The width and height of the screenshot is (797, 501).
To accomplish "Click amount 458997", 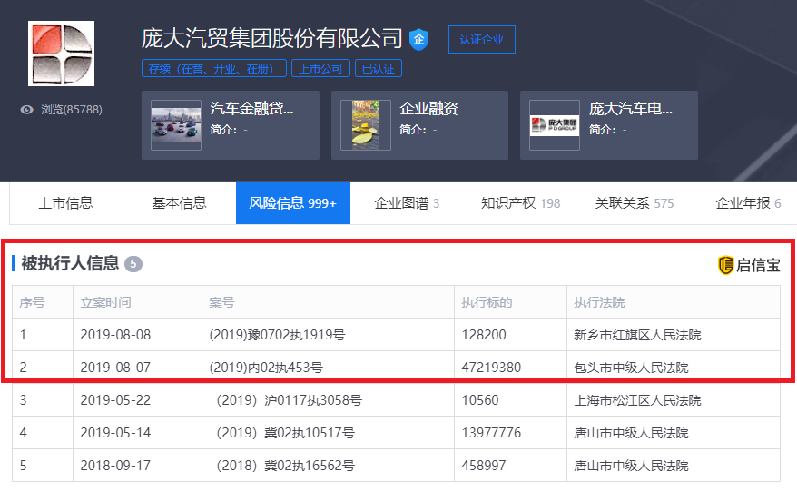I will pos(484,466).
